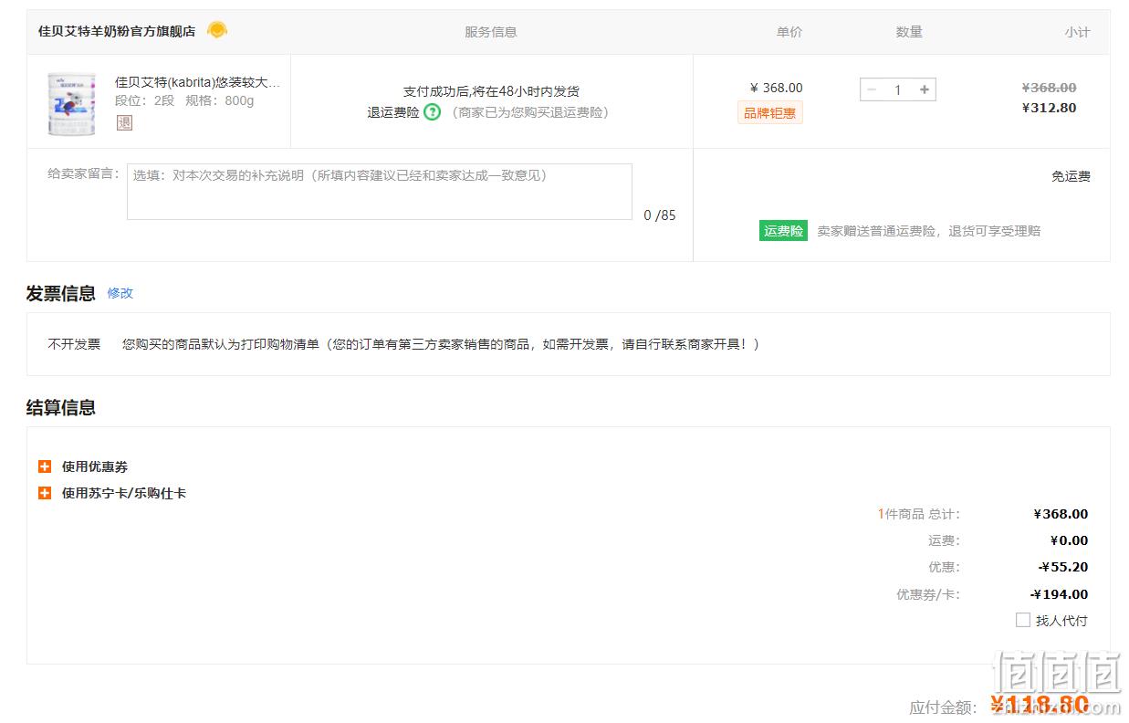Click the struck-through ¥368.00 original subtotal
Image resolution: width=1129 pixels, height=723 pixels.
click(1049, 88)
